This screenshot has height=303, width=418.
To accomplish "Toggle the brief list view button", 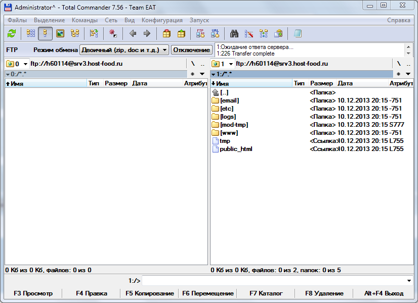I will point(31,33).
